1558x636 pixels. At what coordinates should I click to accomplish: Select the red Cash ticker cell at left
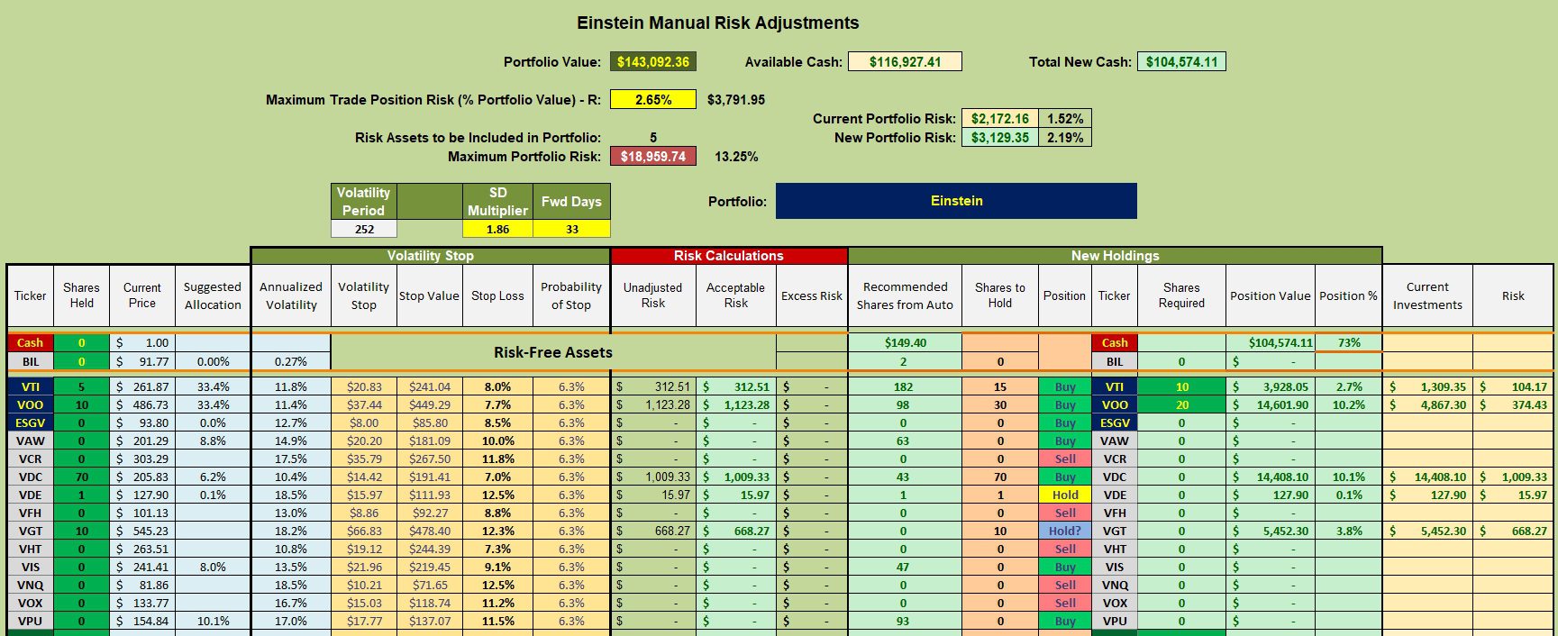click(x=30, y=342)
